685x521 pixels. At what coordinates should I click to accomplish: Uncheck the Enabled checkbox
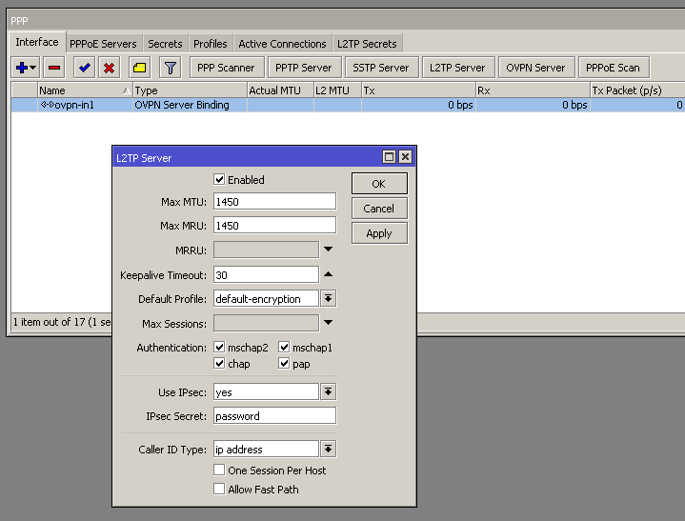click(x=220, y=180)
